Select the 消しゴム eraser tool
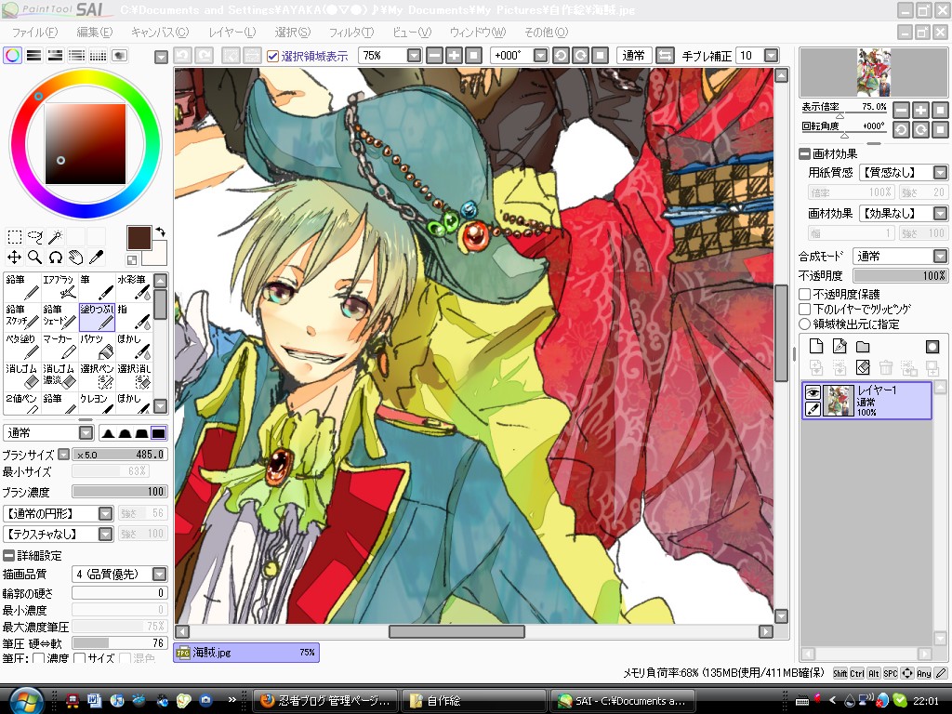Image resolution: width=952 pixels, height=714 pixels. click(x=22, y=377)
